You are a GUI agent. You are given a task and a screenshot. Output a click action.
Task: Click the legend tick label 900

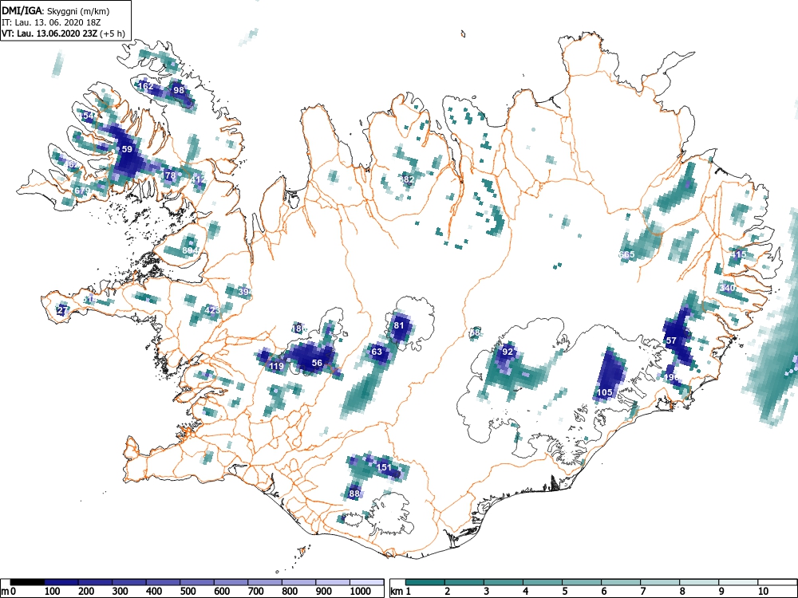324,592
